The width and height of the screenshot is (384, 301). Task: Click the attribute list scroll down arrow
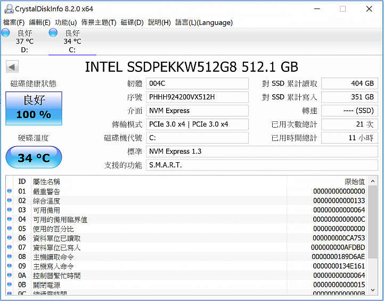coord(372,290)
